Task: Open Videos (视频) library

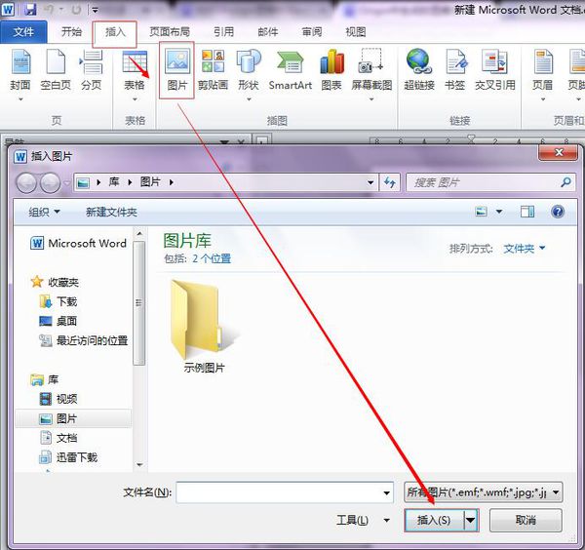Action: click(x=58, y=399)
